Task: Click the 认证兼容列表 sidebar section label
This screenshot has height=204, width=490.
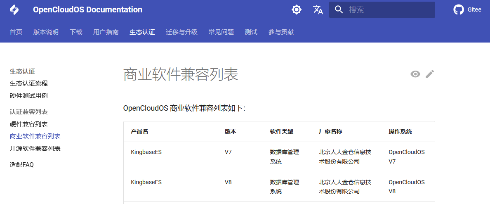Action: click(x=29, y=111)
